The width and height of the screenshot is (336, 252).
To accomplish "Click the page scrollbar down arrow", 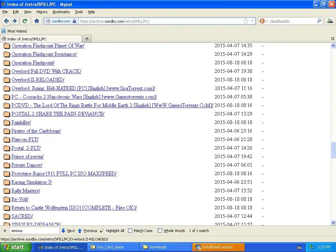I will [x=333, y=223].
